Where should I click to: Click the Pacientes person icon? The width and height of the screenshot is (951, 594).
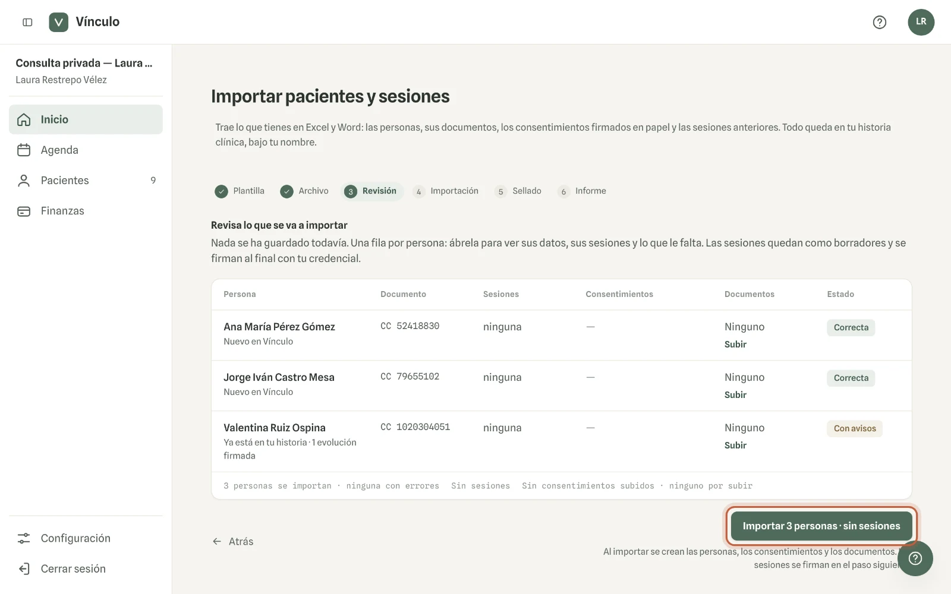(x=24, y=181)
